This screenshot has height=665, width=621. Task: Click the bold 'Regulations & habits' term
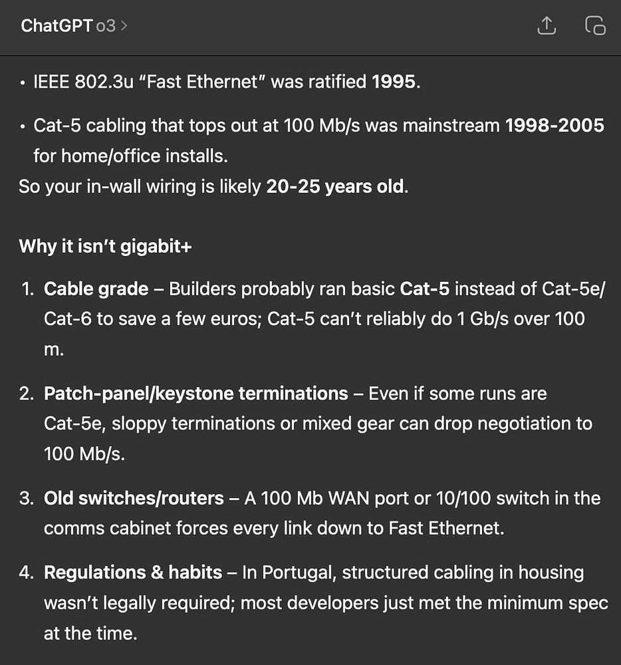click(133, 573)
